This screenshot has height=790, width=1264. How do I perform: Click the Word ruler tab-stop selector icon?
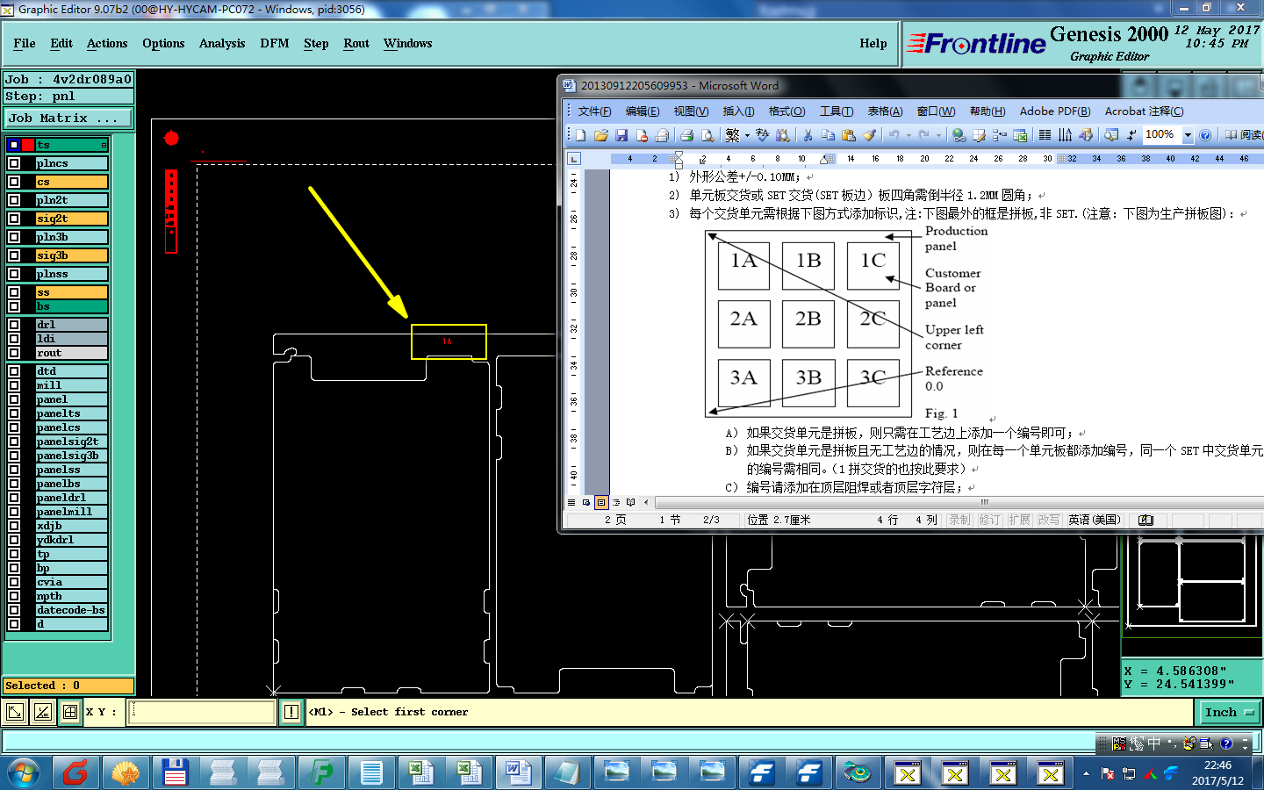coord(574,159)
